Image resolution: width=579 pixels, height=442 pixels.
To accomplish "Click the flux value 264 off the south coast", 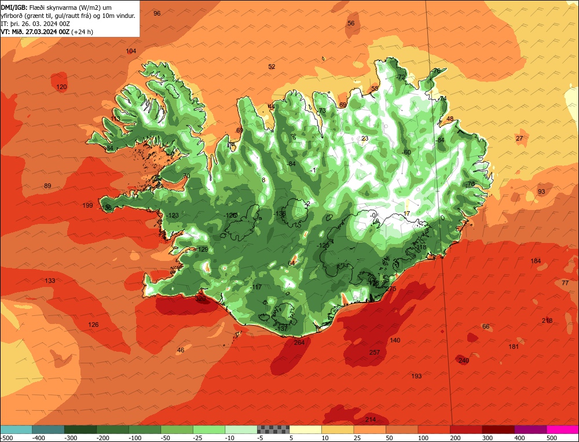I will (x=299, y=342).
